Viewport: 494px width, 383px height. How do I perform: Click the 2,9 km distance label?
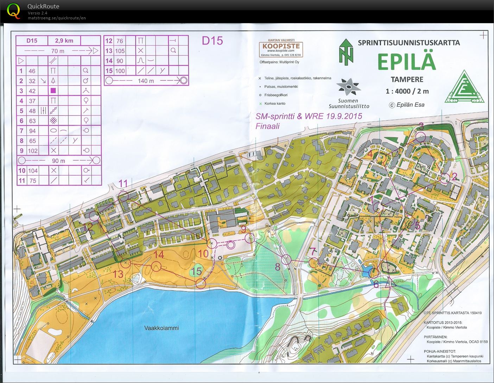64,40
